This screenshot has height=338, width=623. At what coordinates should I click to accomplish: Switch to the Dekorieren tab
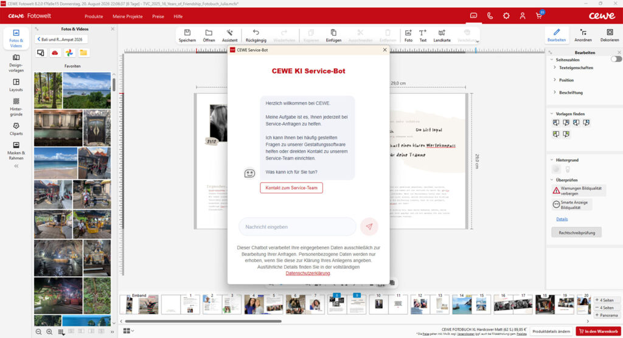610,35
